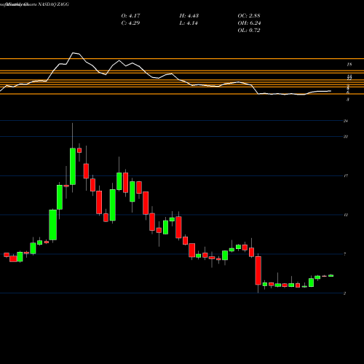
Task: Click the 2 price axis label
Action: click(x=345, y=293)
